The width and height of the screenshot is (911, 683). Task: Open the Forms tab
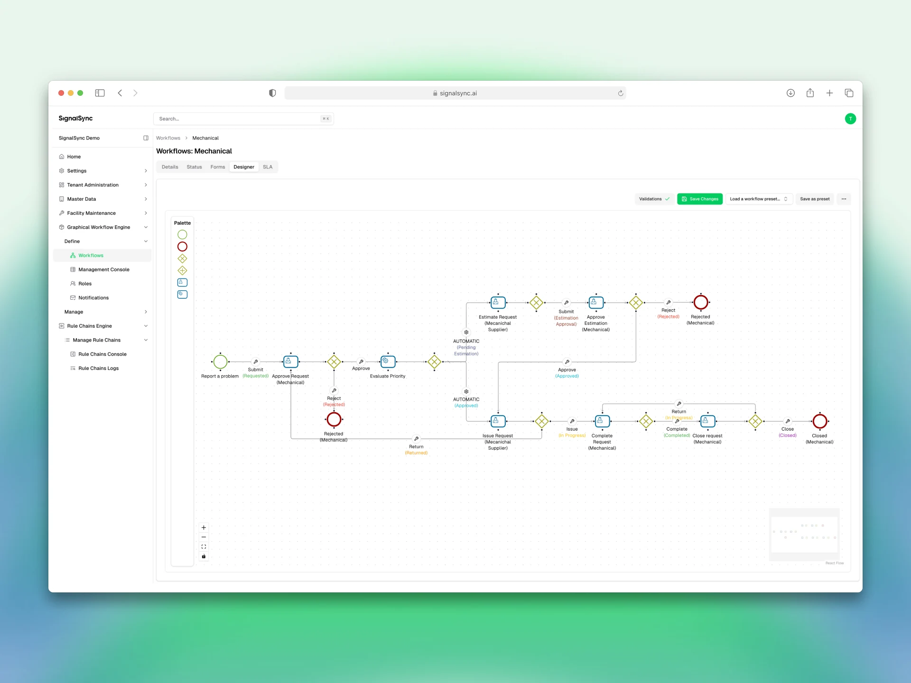pyautogui.click(x=218, y=166)
